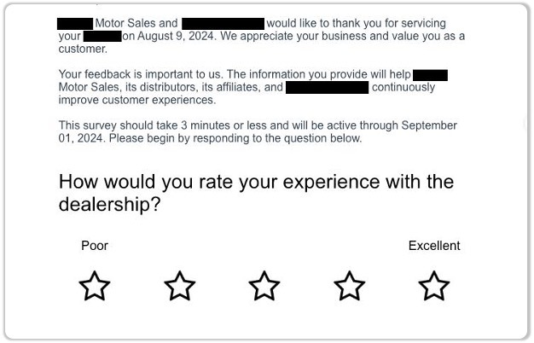Click the word "dealership?" in the heading

click(111, 206)
